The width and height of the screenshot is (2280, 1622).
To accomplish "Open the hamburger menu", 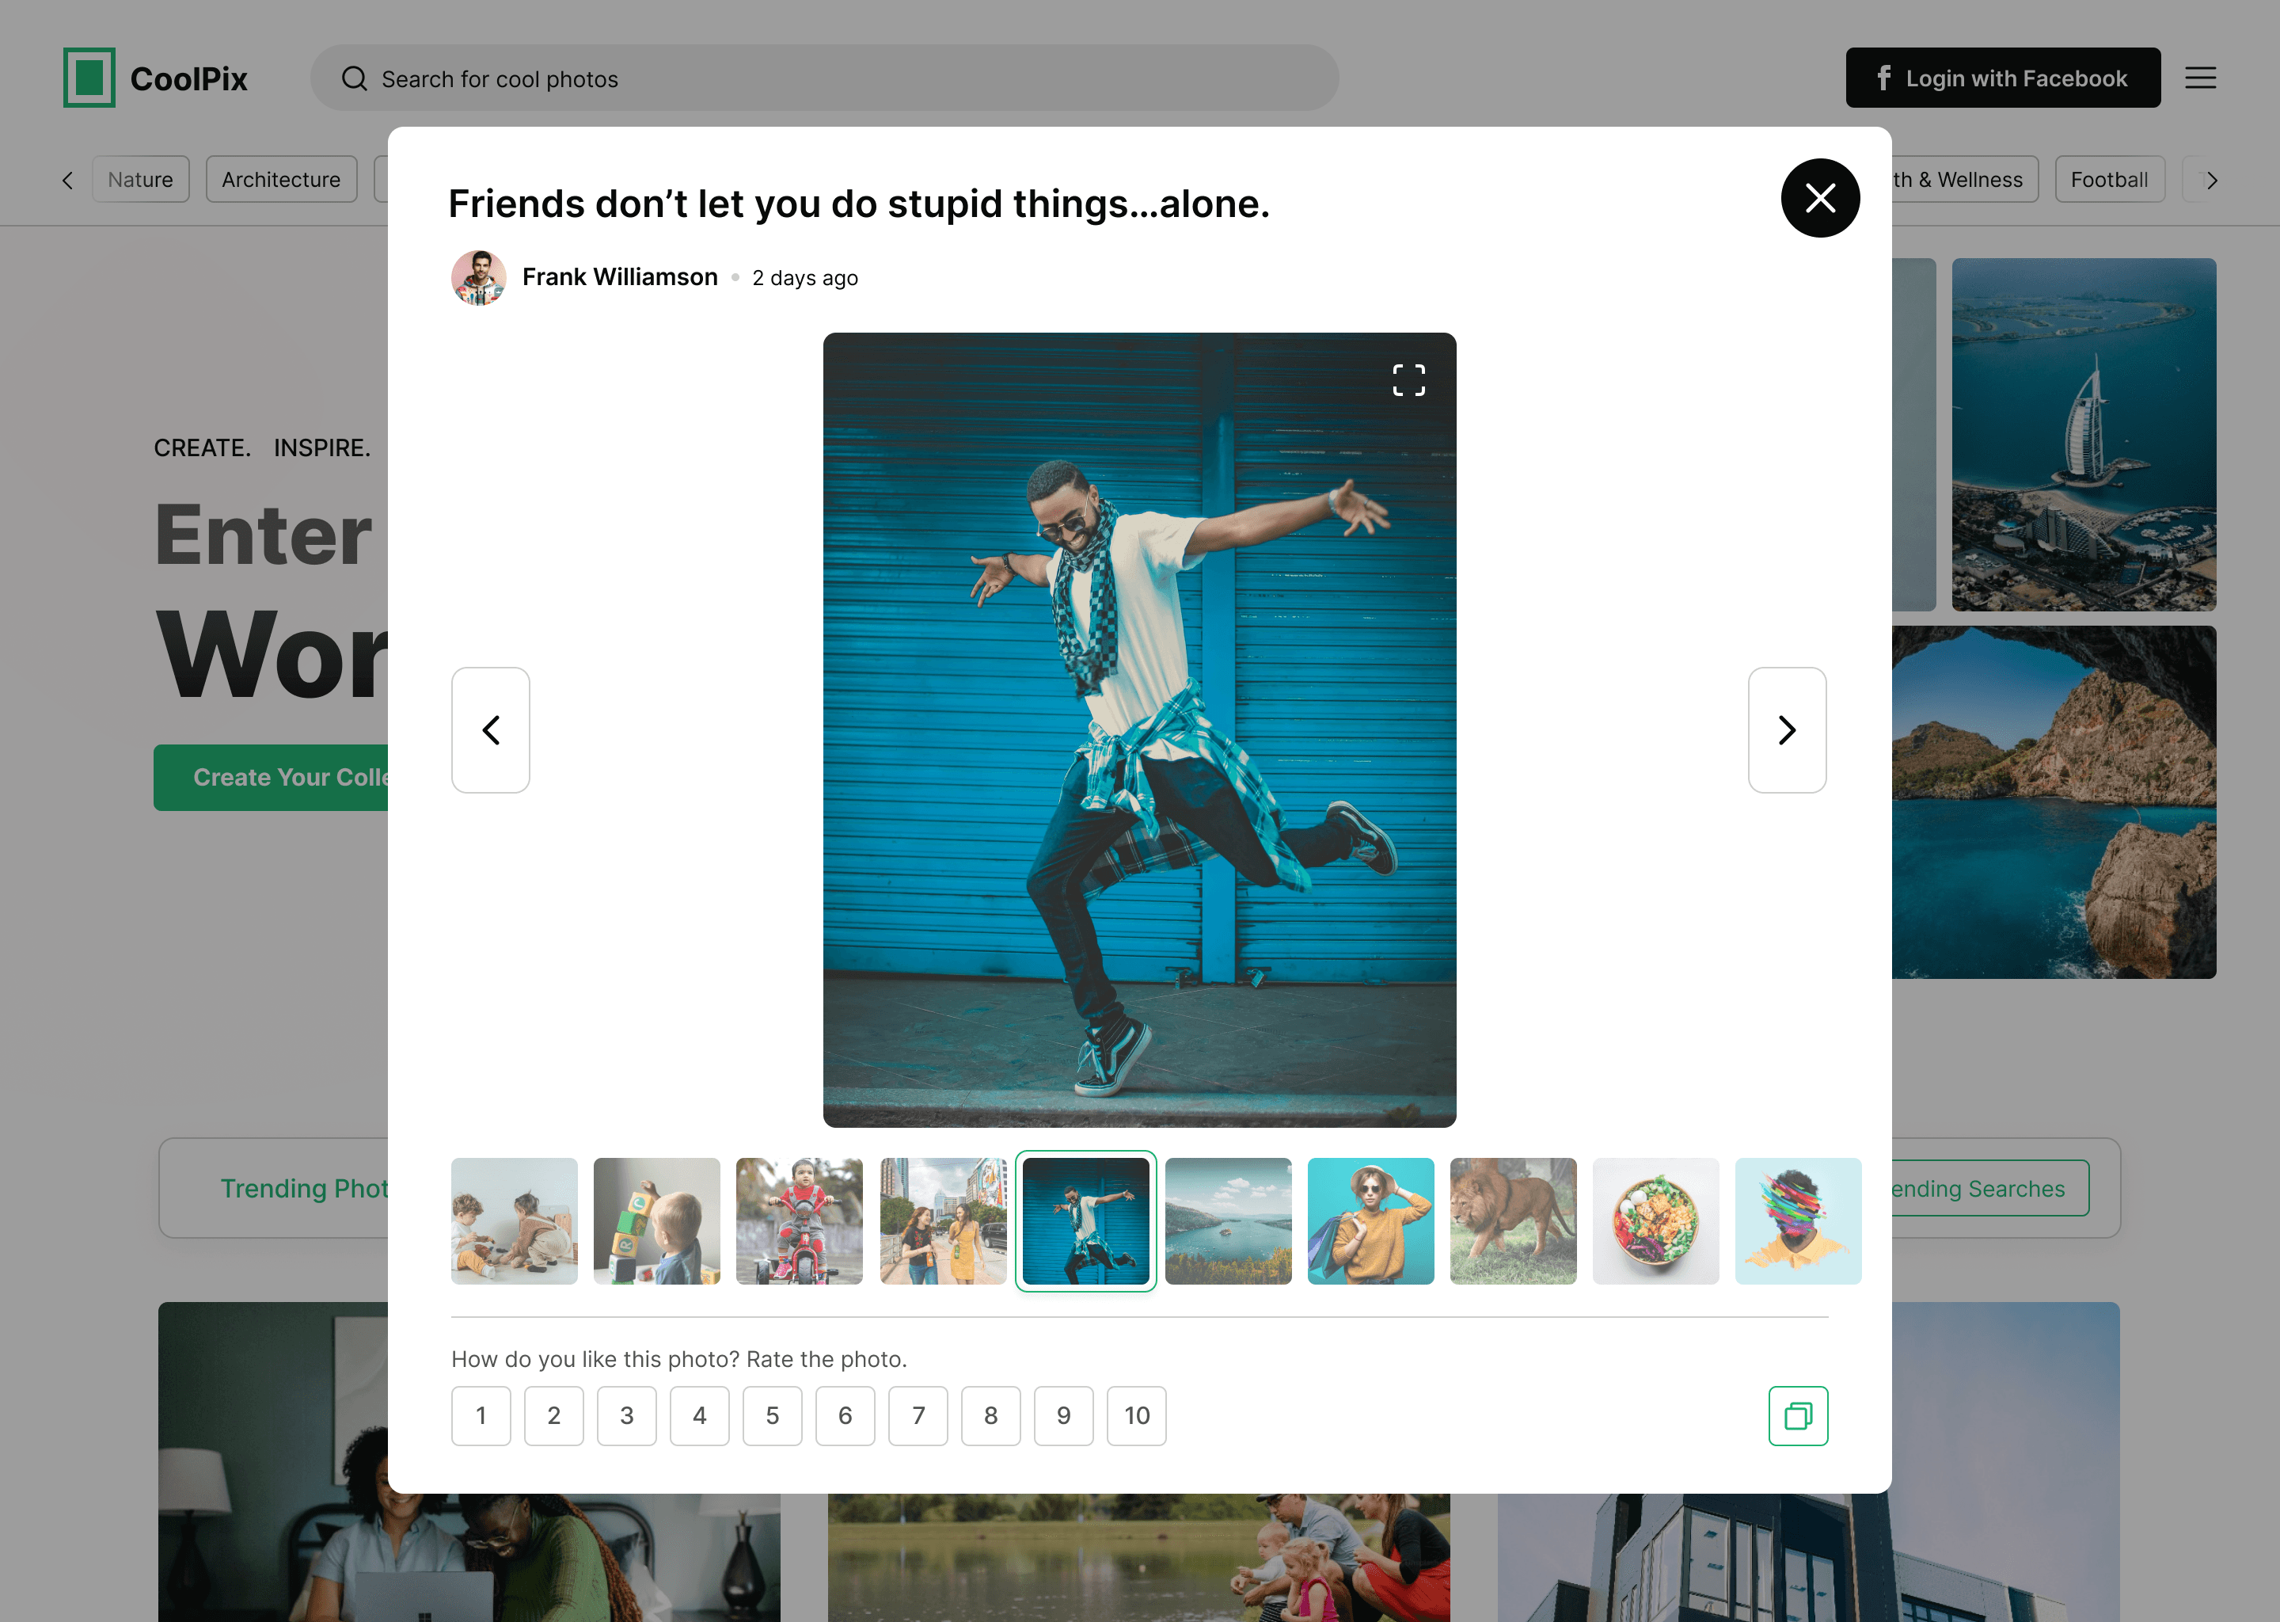I will coord(2199,78).
